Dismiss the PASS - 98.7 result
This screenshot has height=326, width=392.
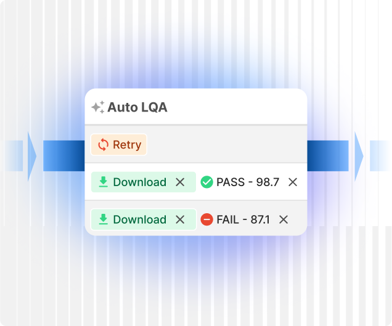293,182
